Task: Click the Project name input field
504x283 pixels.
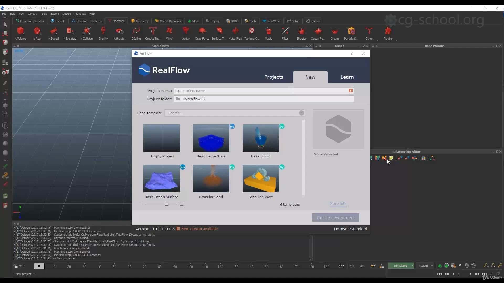Action: tap(264, 91)
